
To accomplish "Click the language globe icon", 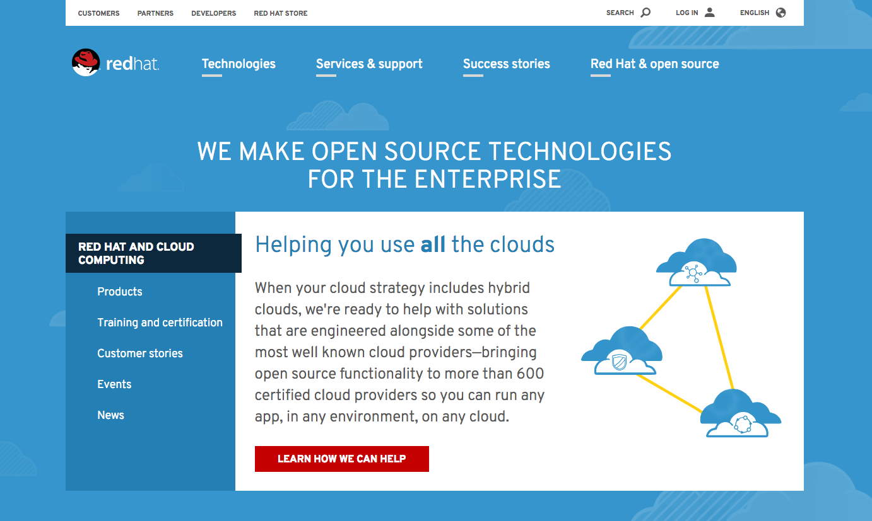I will pyautogui.click(x=781, y=13).
